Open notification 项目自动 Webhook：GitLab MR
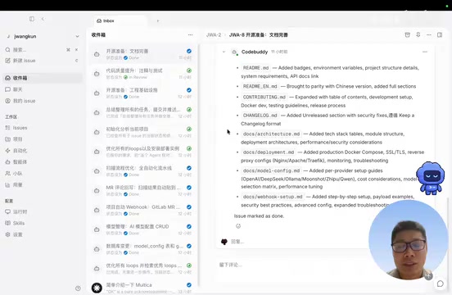This screenshot has width=452, height=295. (x=142, y=210)
